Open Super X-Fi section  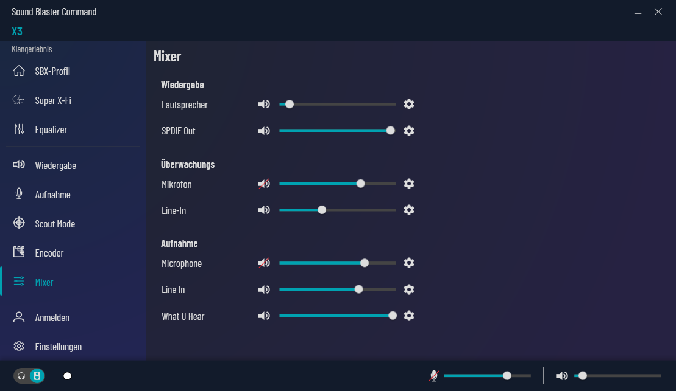[53, 100]
